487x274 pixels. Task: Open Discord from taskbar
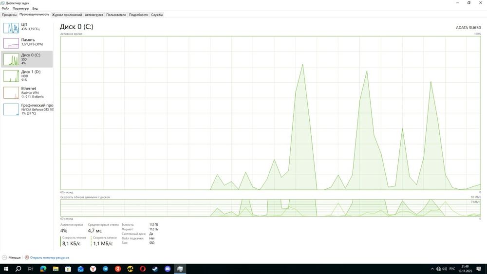pos(168,269)
